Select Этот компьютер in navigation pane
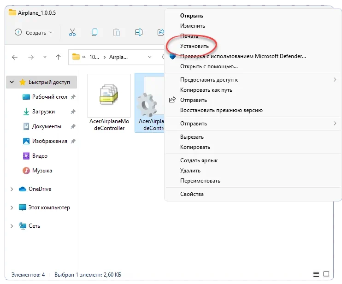The width and height of the screenshot is (342, 284). 49,207
